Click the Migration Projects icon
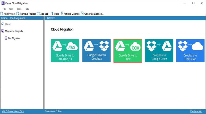The width and height of the screenshot is (206, 114). click(x=3, y=31)
